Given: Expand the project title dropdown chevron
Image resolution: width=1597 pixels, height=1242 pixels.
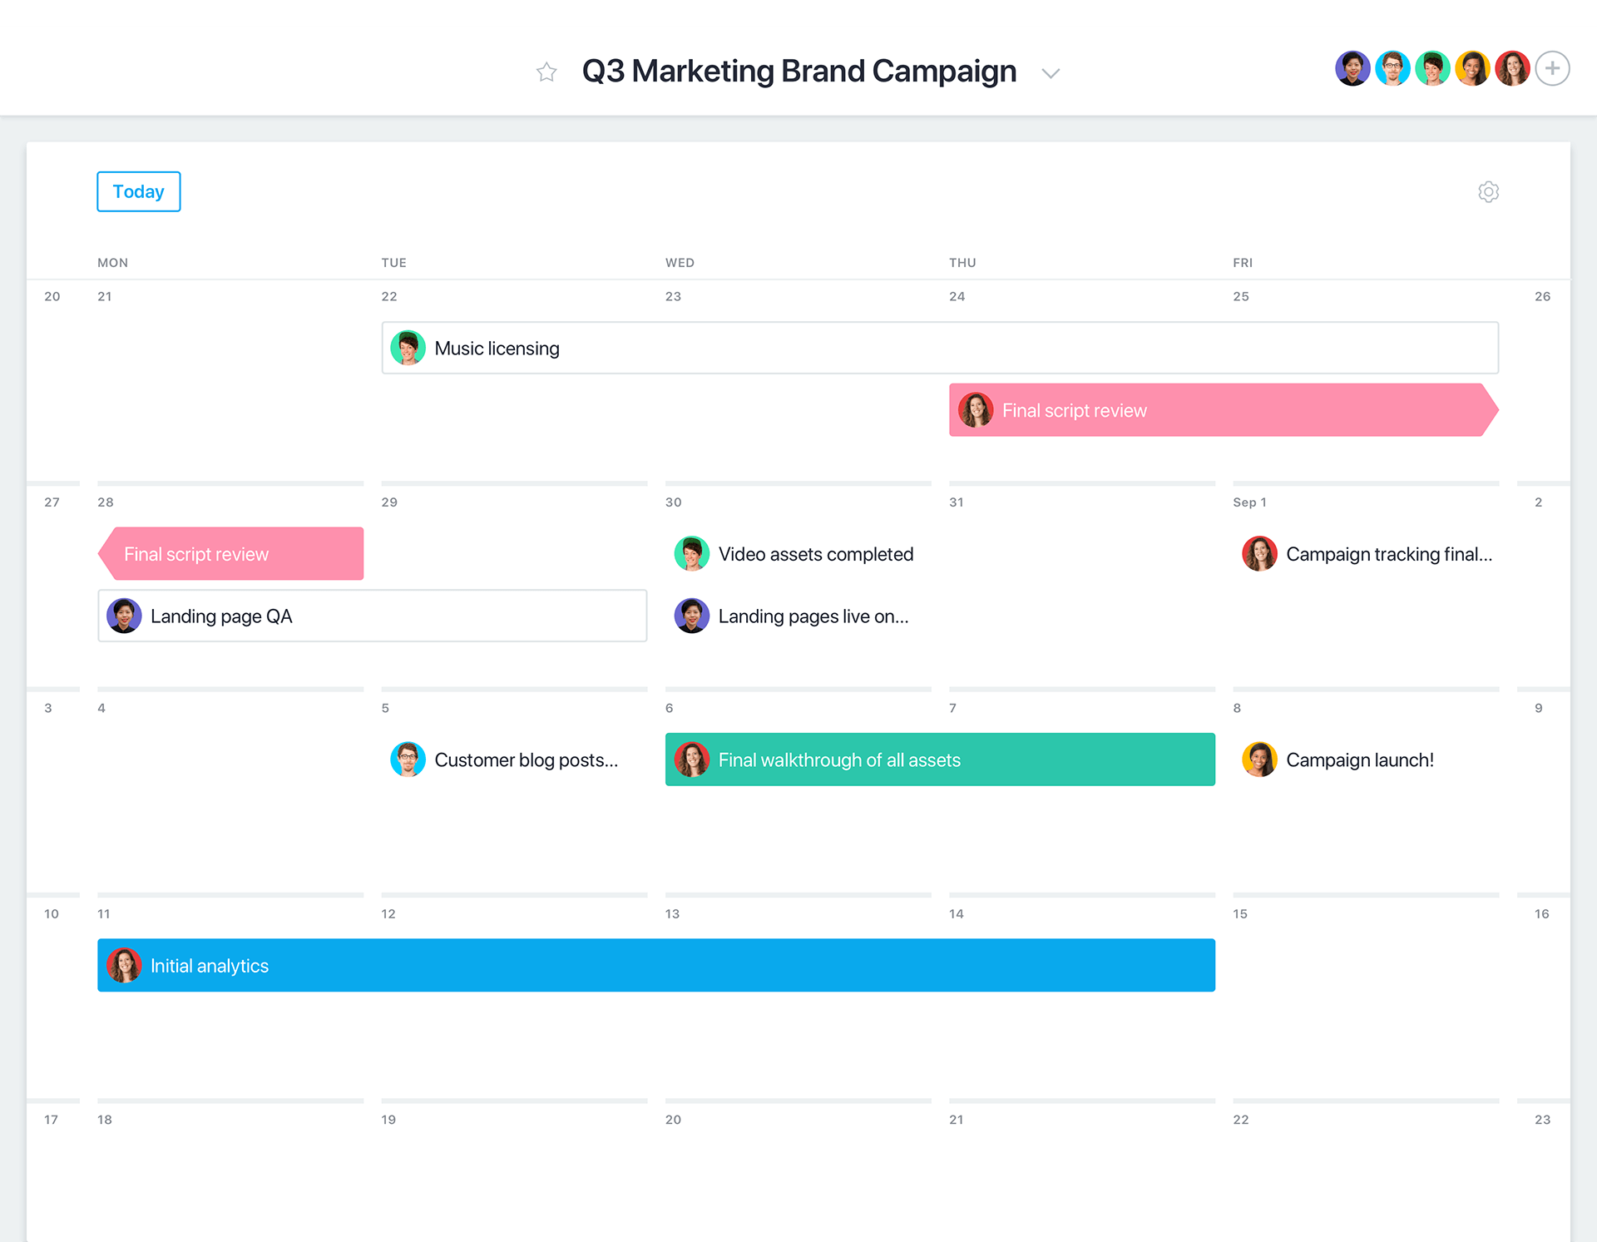Looking at the screenshot, I should [1051, 73].
